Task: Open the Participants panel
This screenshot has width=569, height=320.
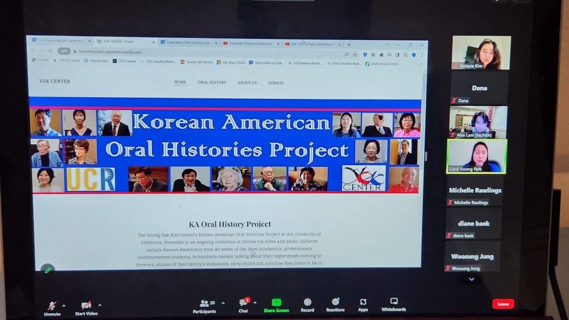Action: tap(207, 305)
